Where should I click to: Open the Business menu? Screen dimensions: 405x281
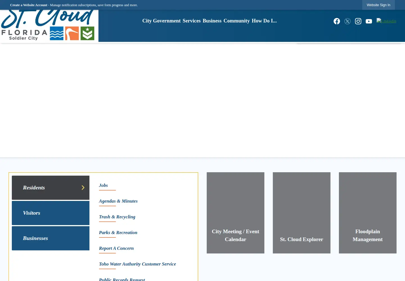coord(212,21)
